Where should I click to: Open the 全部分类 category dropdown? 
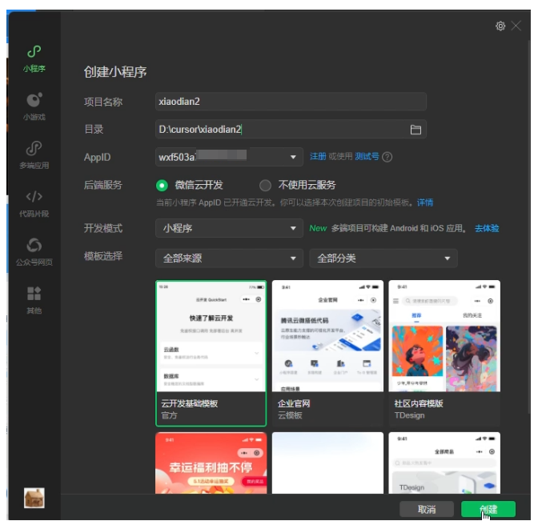point(383,258)
